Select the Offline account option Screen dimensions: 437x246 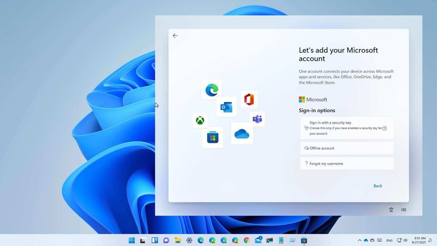[x=347, y=148]
